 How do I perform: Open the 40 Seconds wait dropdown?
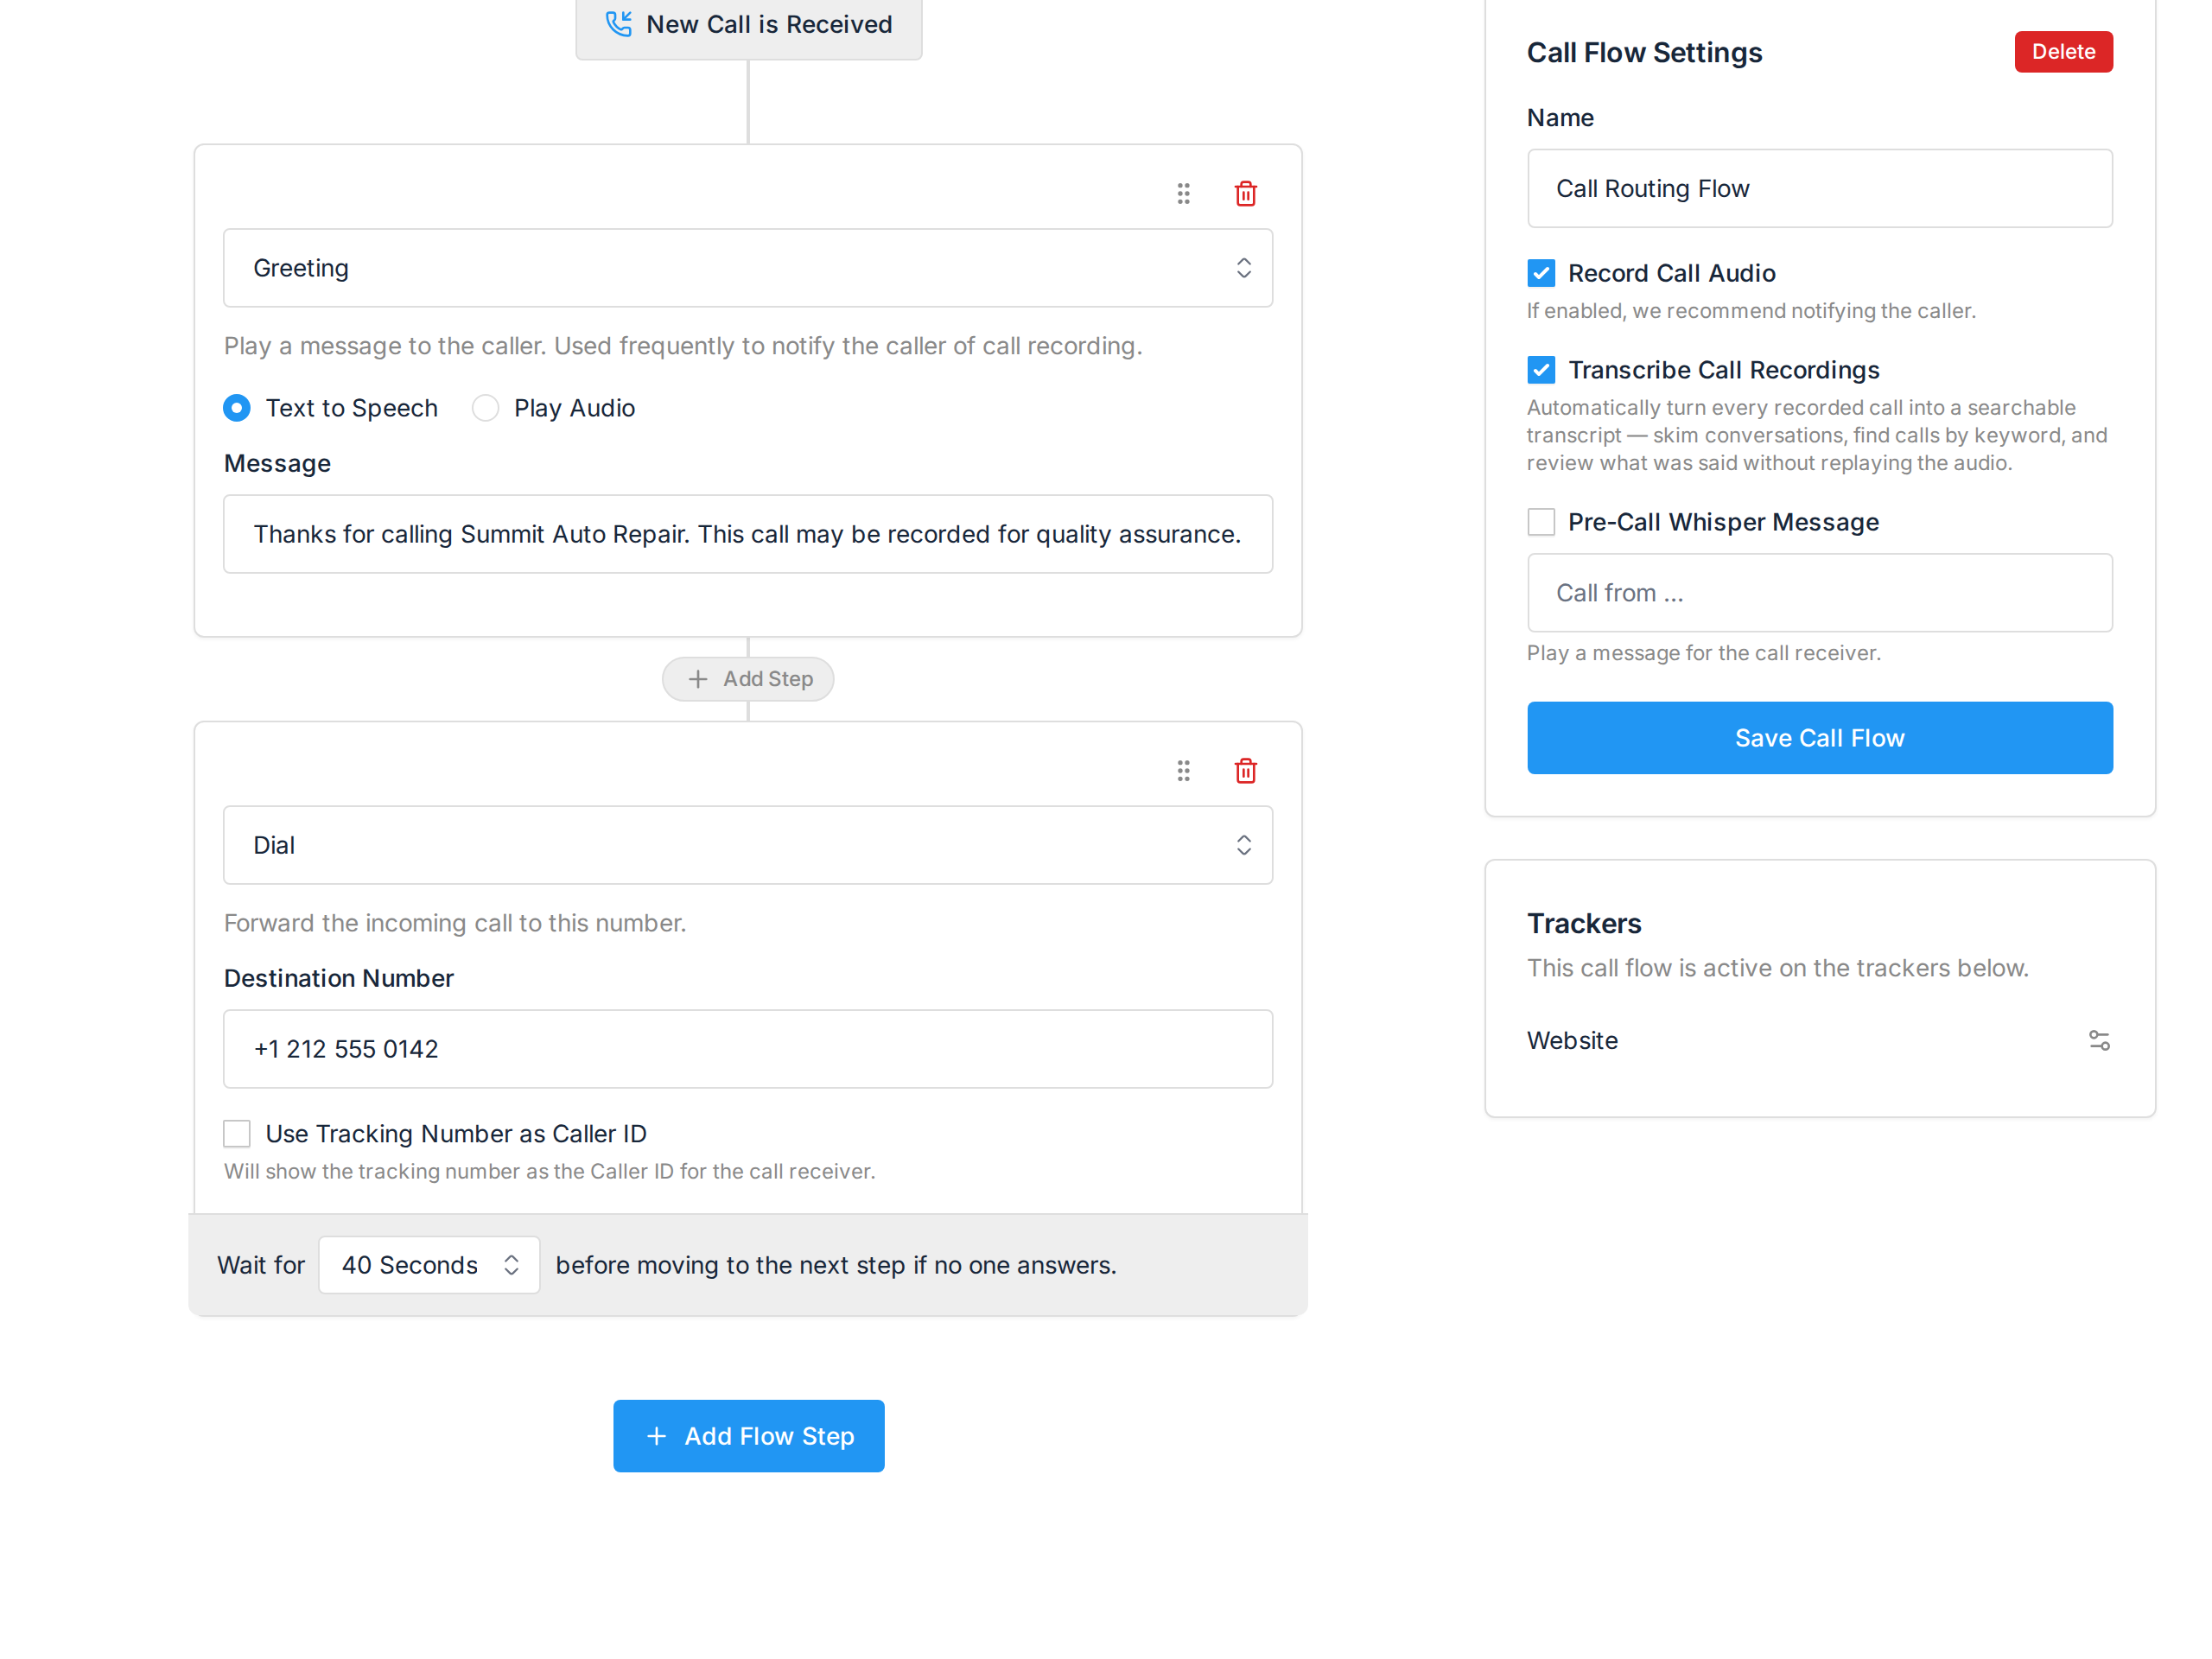click(x=429, y=1265)
